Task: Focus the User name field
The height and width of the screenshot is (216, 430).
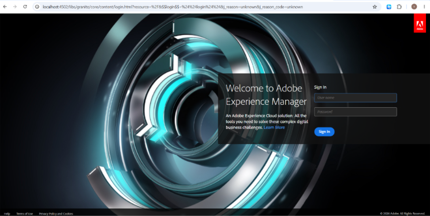Action: tap(355, 98)
